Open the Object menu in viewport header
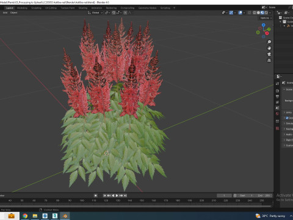Viewport: 293px width, 220px height. [13, 13]
